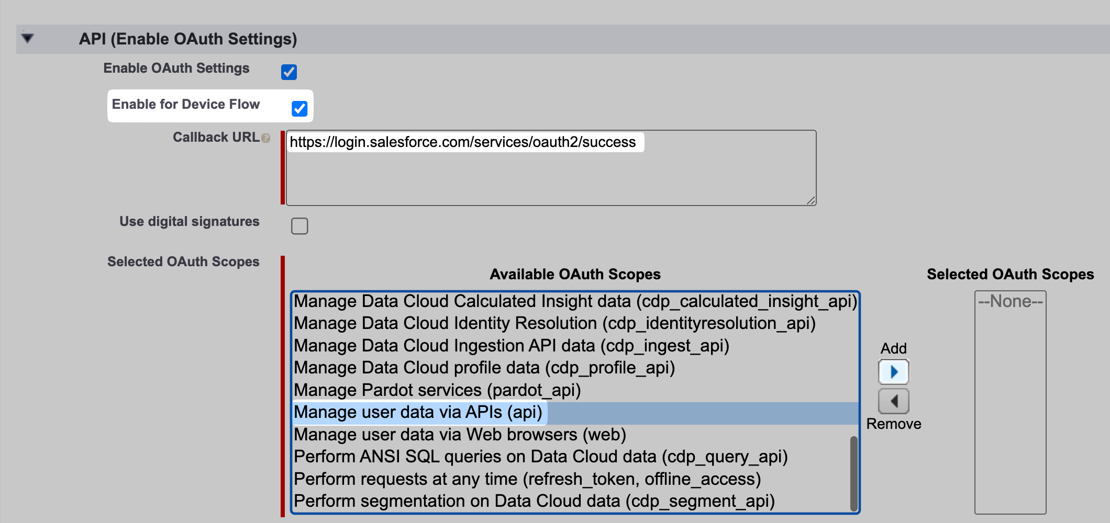1110x523 pixels.
Task: Select Manage Data Cloud Calculated Insight data scope
Action: pos(574,301)
